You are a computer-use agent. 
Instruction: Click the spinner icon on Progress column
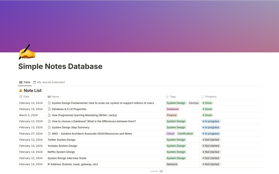[x=203, y=97]
